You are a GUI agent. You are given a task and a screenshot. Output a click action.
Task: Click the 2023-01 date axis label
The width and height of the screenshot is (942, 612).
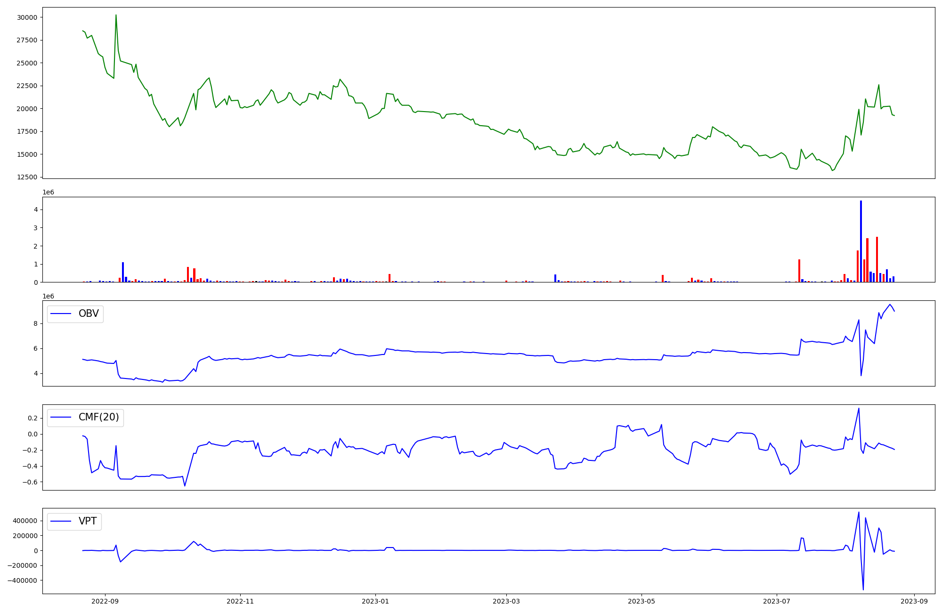pyautogui.click(x=375, y=601)
